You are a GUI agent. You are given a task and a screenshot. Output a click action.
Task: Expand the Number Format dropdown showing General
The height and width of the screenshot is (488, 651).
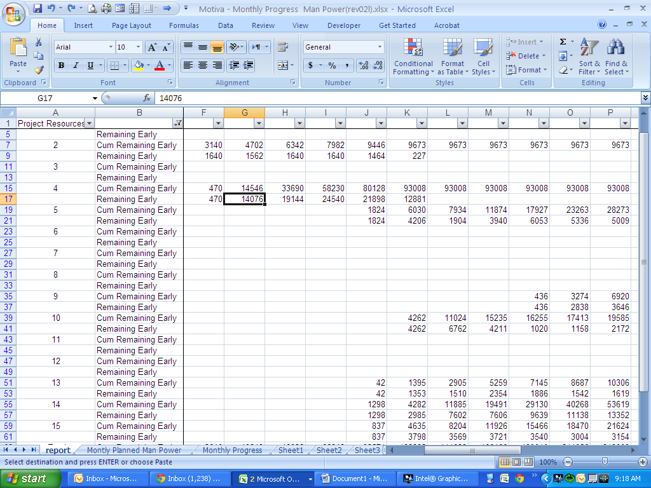tap(381, 46)
